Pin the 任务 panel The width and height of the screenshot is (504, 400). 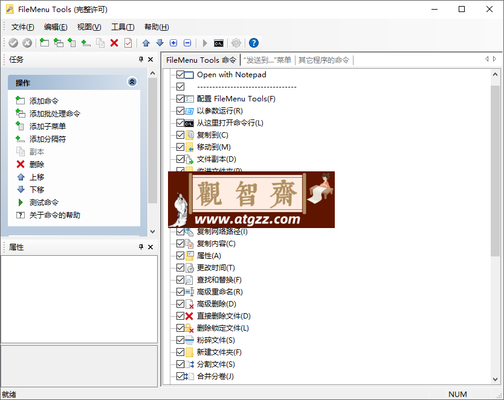click(x=141, y=59)
